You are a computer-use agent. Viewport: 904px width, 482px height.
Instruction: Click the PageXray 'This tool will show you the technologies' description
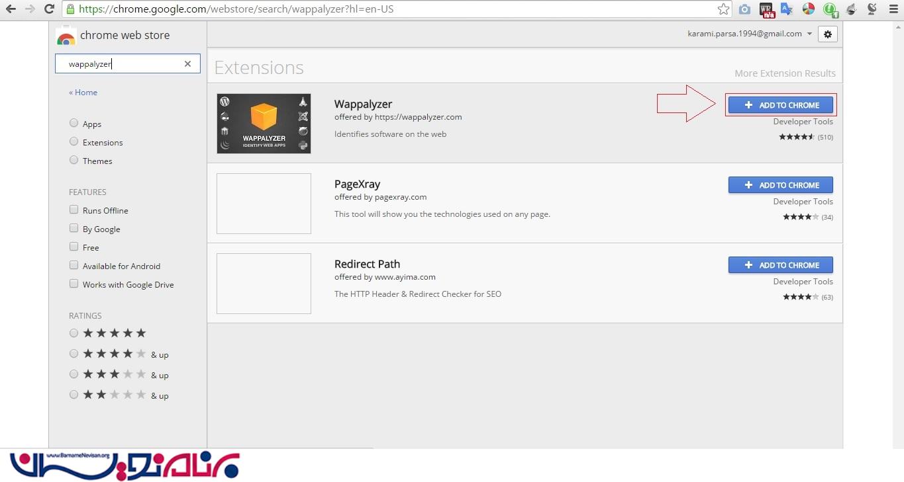pyautogui.click(x=442, y=214)
